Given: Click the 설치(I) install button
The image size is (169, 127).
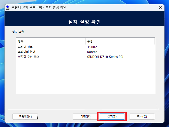Looking at the screenshot, I should 112,116.
